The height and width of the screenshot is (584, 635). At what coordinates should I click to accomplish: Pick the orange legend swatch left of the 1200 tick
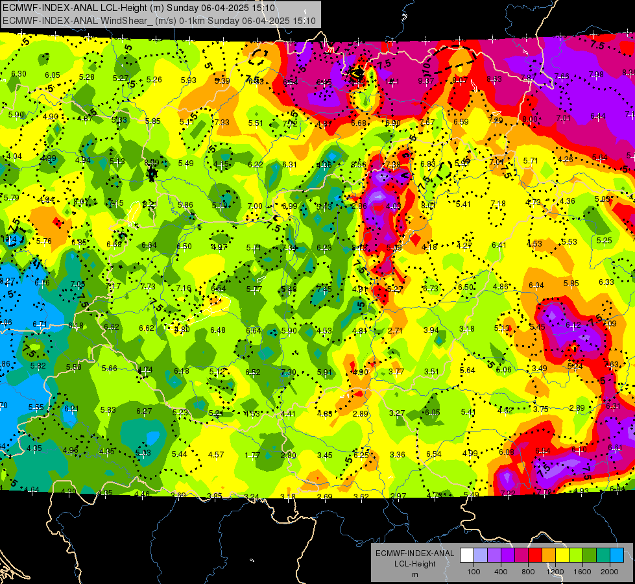pos(549,555)
